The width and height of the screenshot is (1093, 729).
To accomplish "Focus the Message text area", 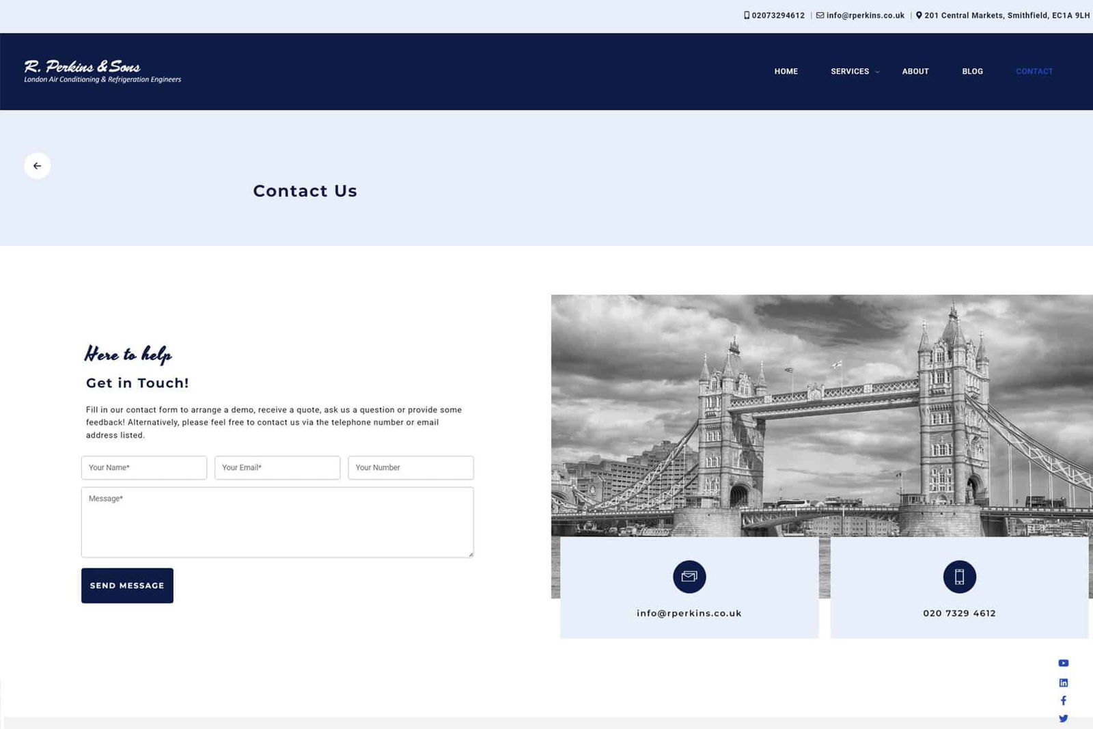I will pyautogui.click(x=277, y=521).
